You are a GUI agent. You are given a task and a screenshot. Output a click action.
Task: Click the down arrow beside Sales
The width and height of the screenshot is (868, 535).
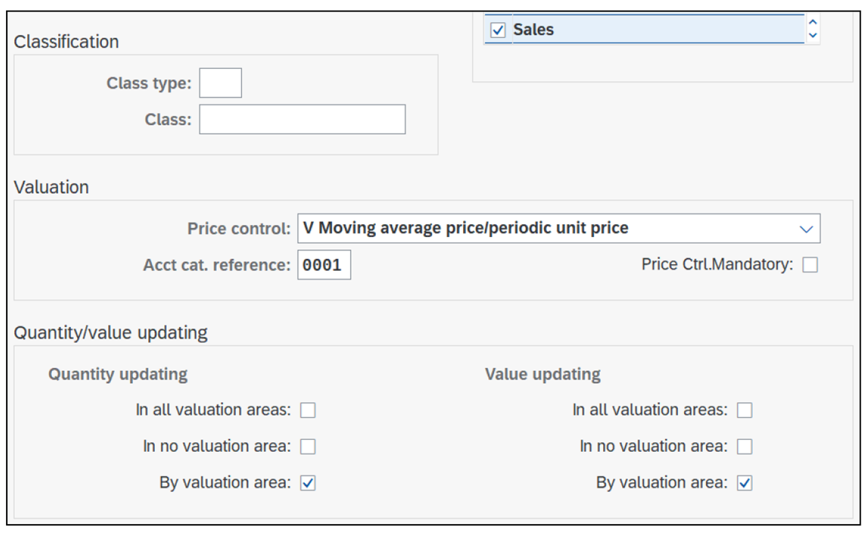click(x=812, y=34)
